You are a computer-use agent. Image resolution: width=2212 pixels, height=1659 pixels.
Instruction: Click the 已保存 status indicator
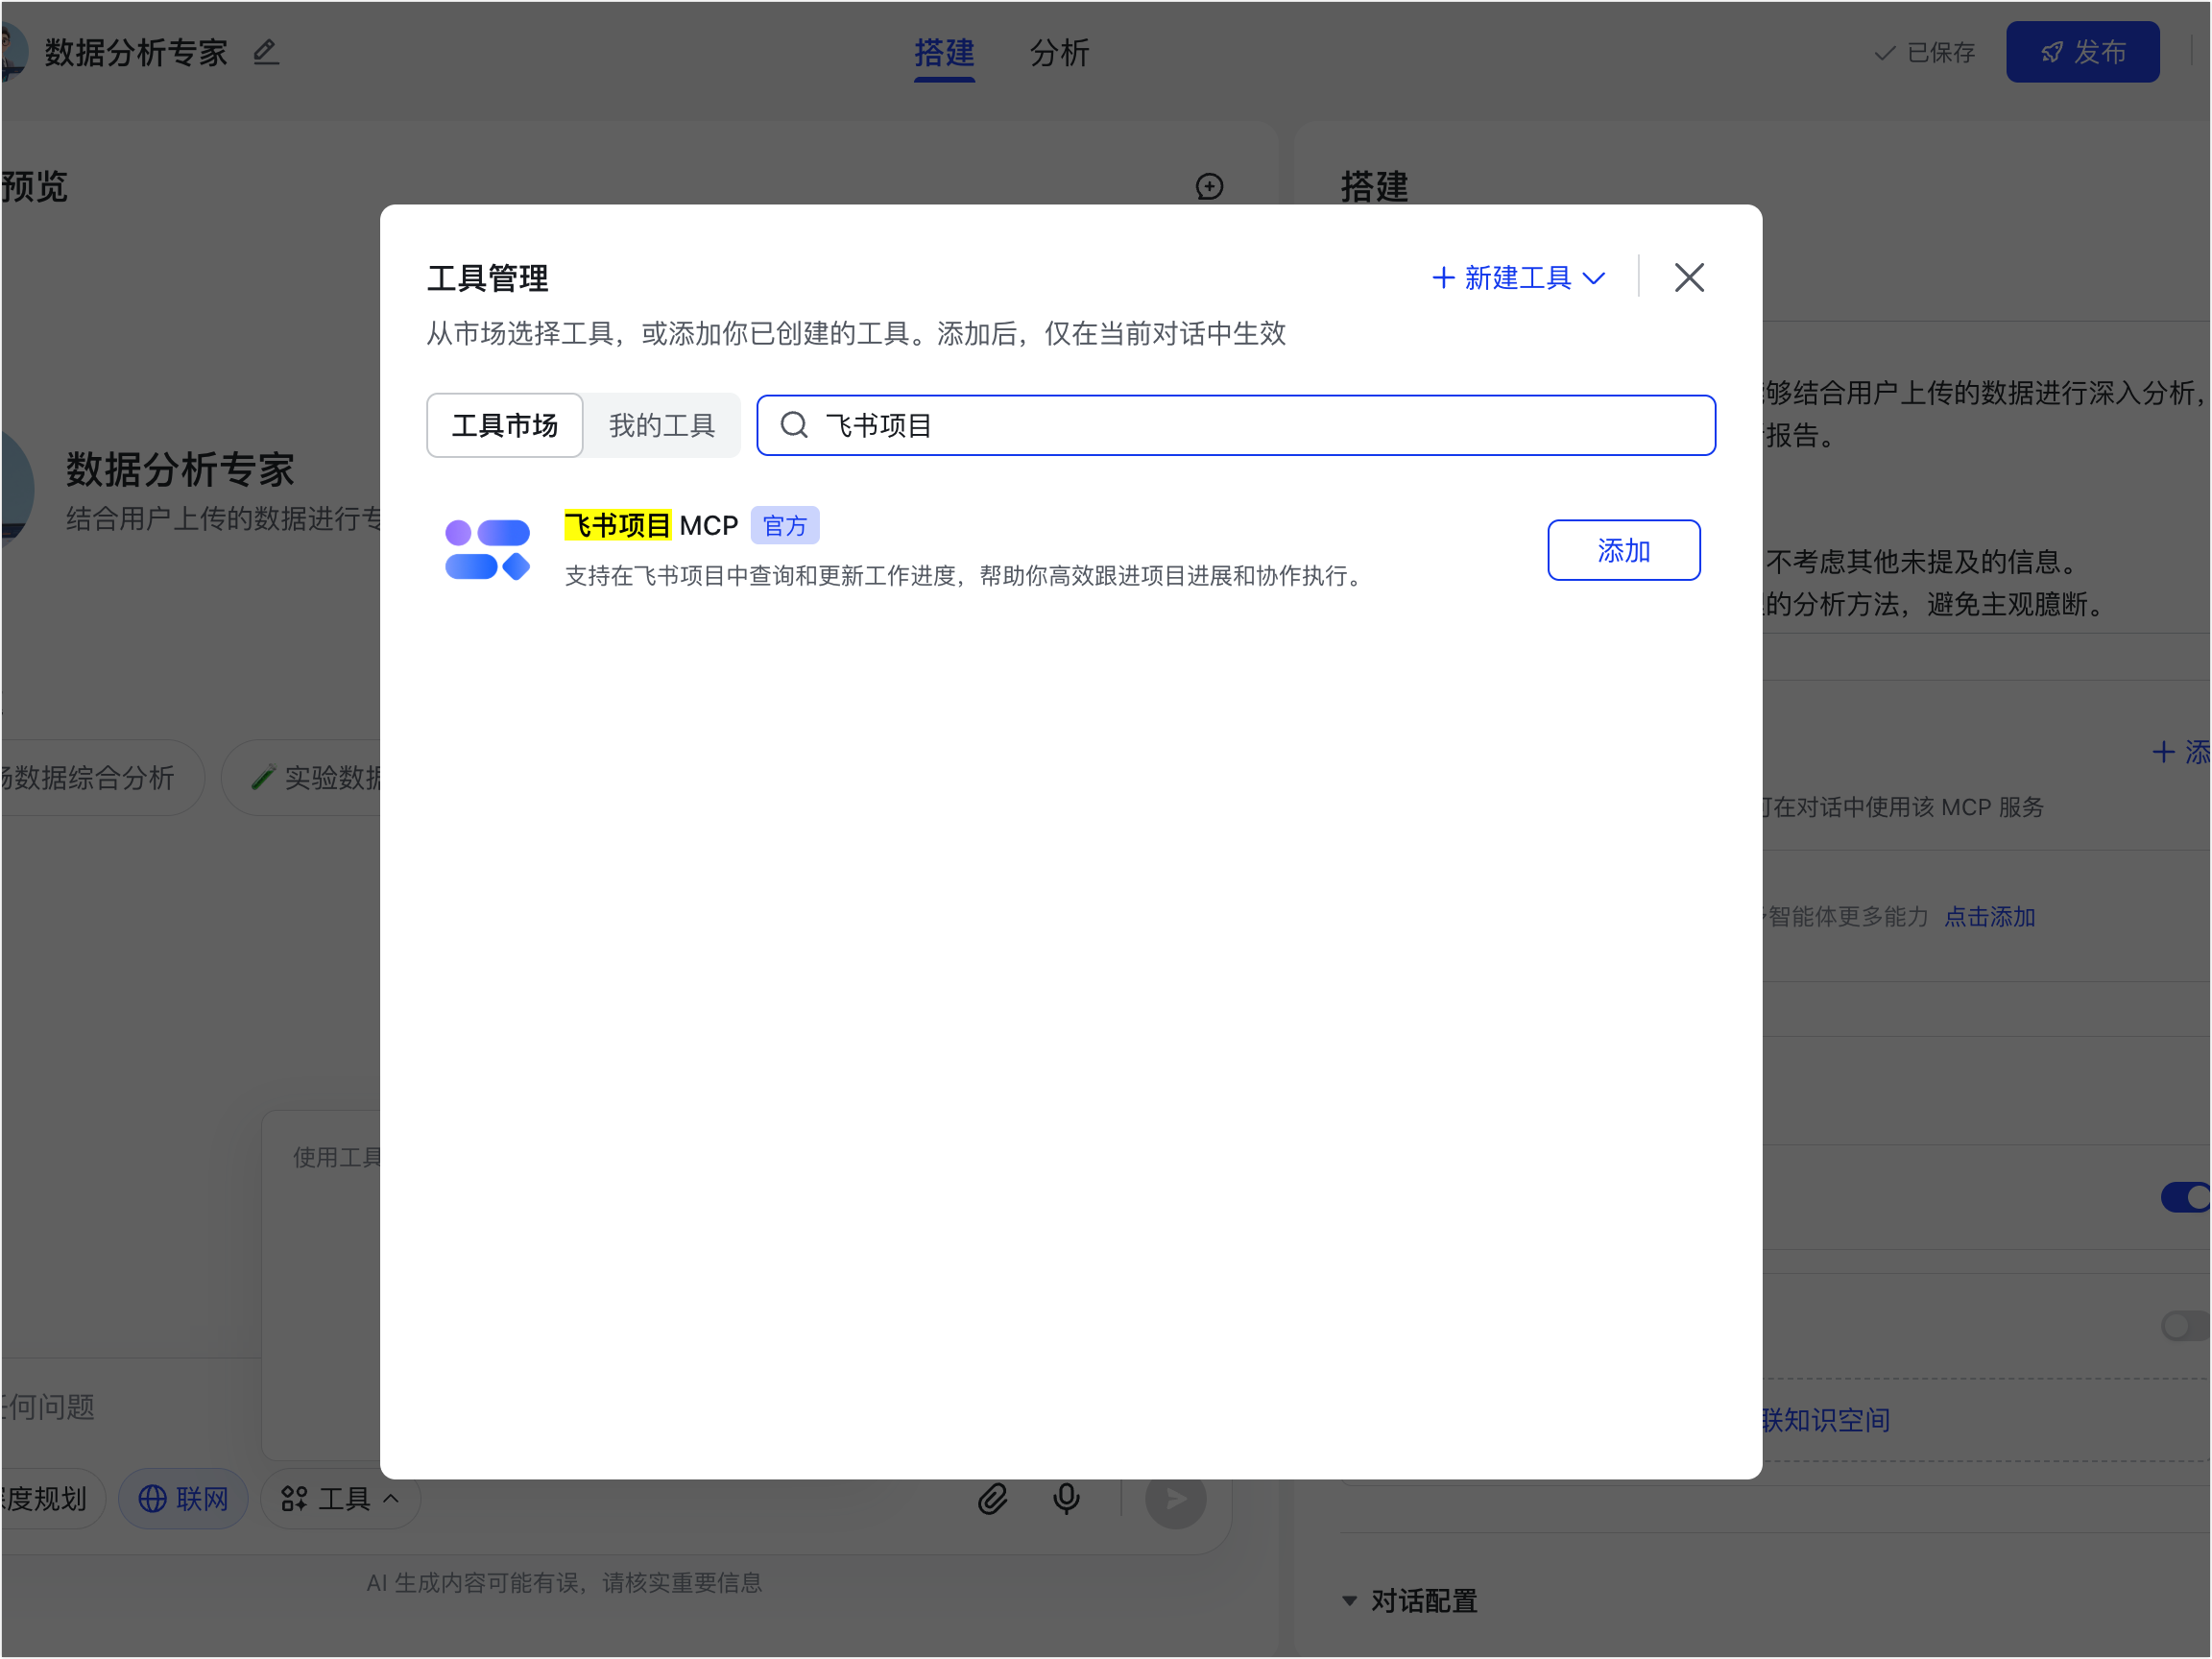[1924, 52]
